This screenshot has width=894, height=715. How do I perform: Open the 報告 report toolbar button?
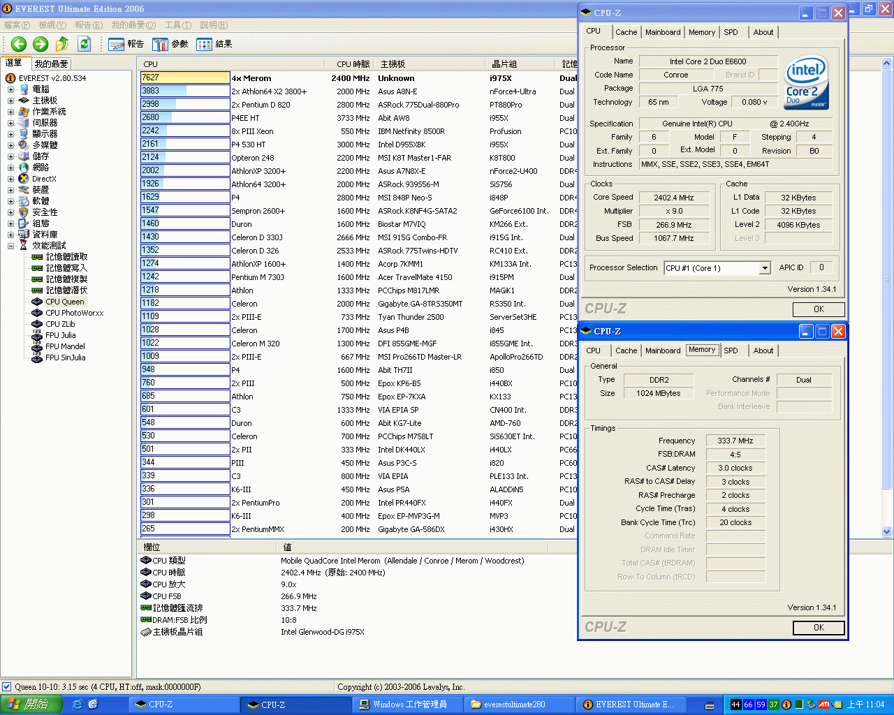(126, 44)
